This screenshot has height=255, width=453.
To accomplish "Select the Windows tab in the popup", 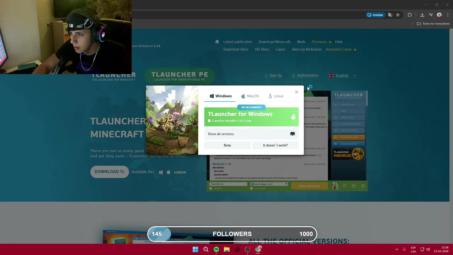I will [220, 96].
